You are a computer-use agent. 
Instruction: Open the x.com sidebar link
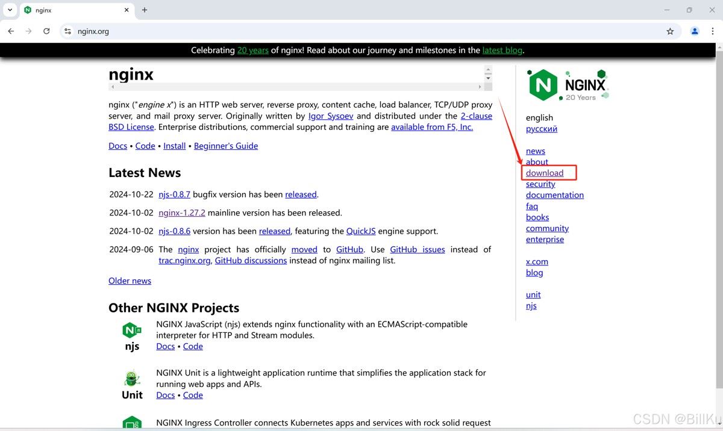tap(537, 262)
